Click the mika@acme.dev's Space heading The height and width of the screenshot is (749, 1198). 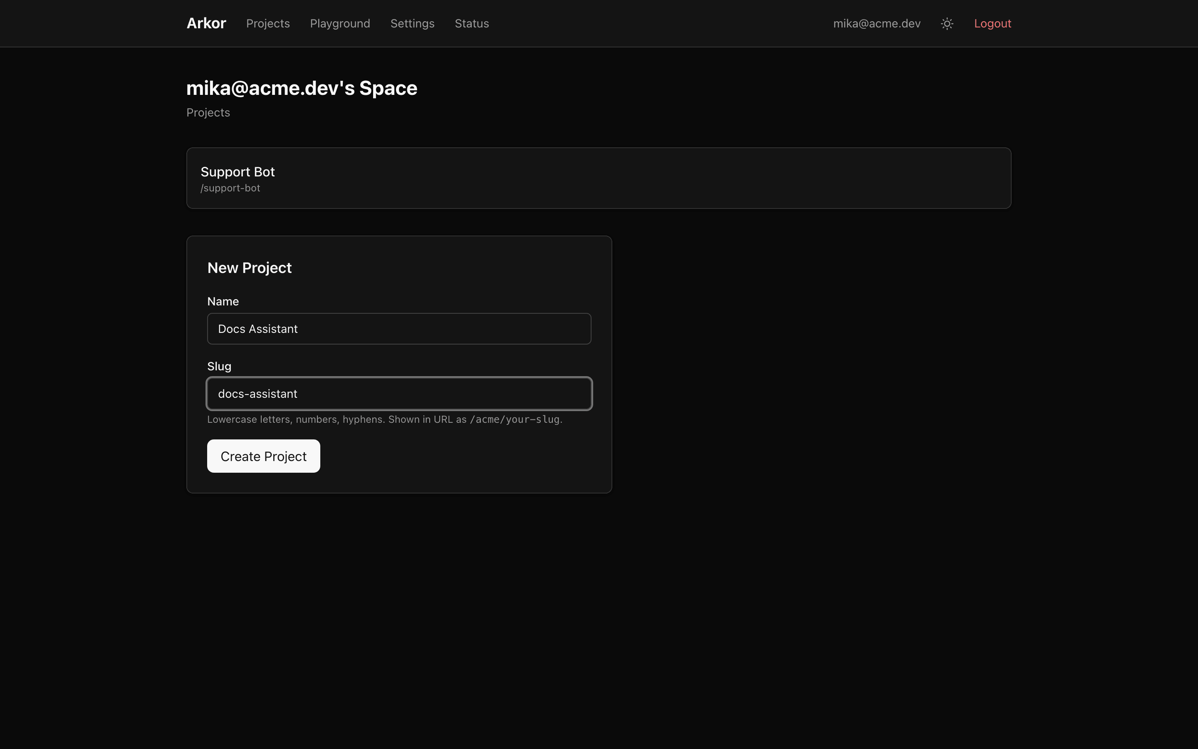[x=302, y=88]
